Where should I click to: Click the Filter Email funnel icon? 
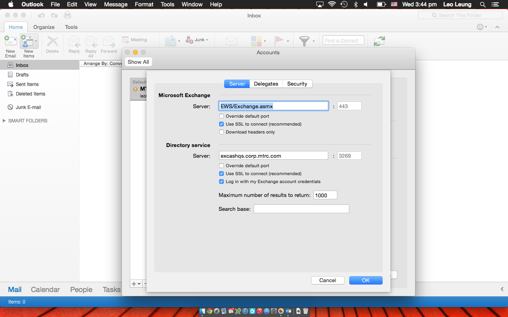tap(304, 41)
